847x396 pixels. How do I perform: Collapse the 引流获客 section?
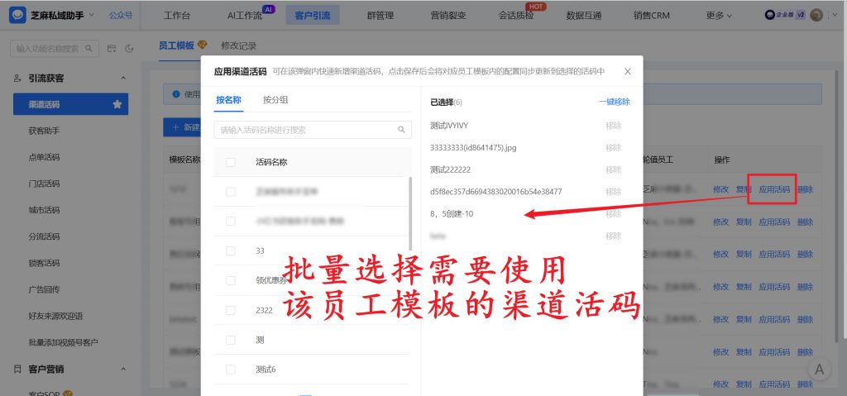coord(123,79)
